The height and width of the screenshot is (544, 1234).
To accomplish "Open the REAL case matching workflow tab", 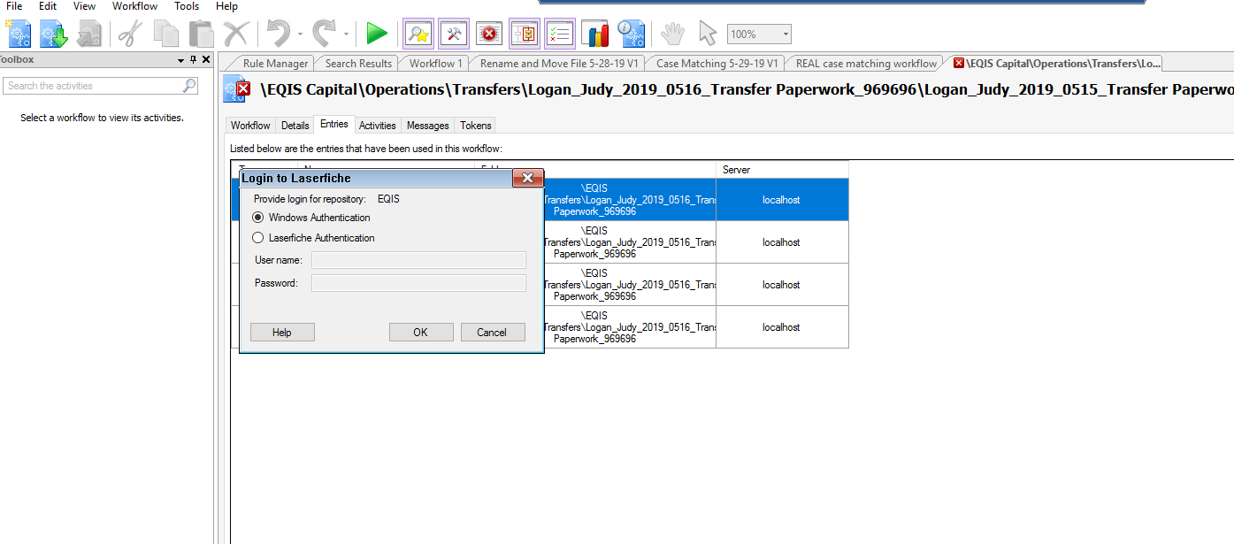I will tap(866, 64).
